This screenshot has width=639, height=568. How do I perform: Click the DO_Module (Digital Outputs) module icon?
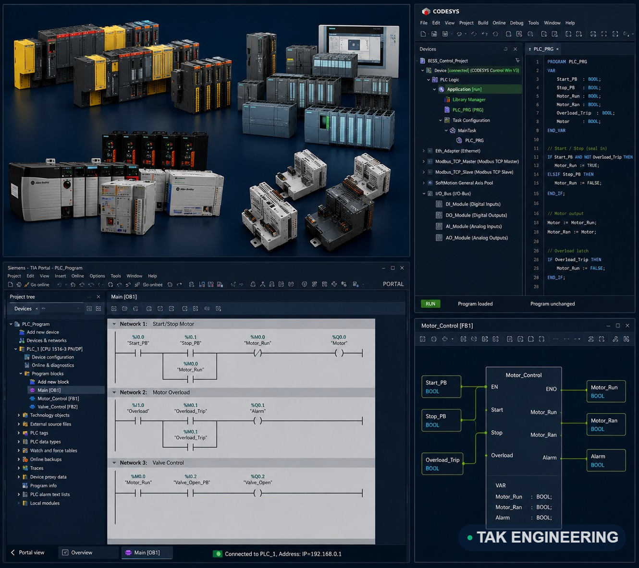pos(439,215)
